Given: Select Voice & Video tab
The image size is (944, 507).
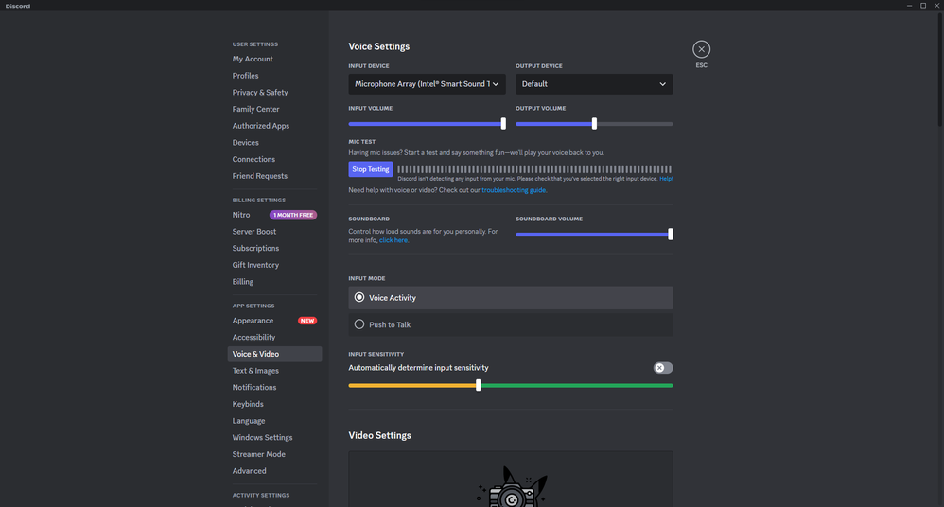Looking at the screenshot, I should [x=274, y=354].
